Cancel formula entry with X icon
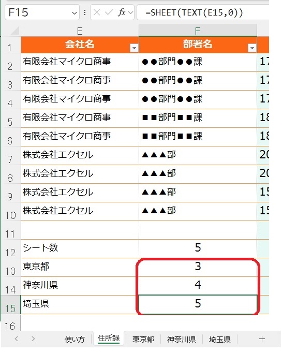283x353 pixels. click(97, 12)
